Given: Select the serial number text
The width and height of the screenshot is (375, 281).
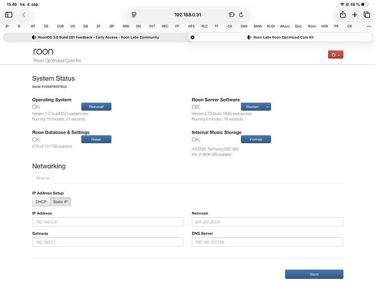Looking at the screenshot, I should click(49, 87).
